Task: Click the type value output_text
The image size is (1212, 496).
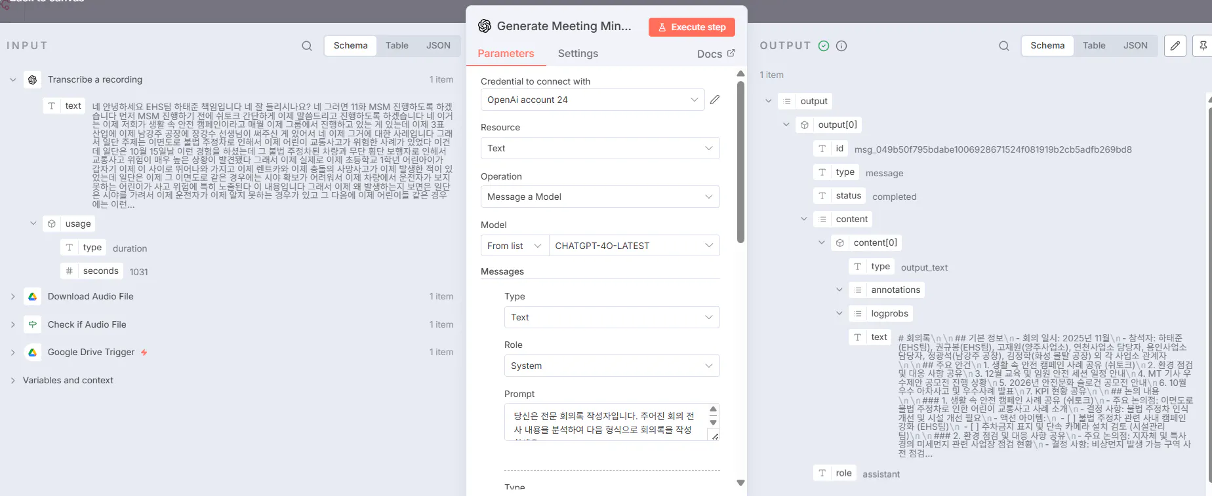Action: (924, 267)
